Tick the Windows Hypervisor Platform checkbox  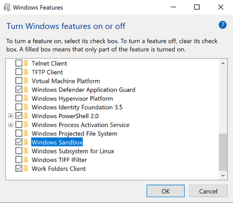pos(19,98)
